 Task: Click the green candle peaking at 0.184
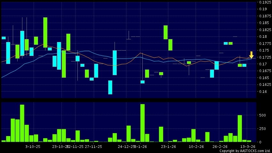pyautogui.click(x=166, y=32)
